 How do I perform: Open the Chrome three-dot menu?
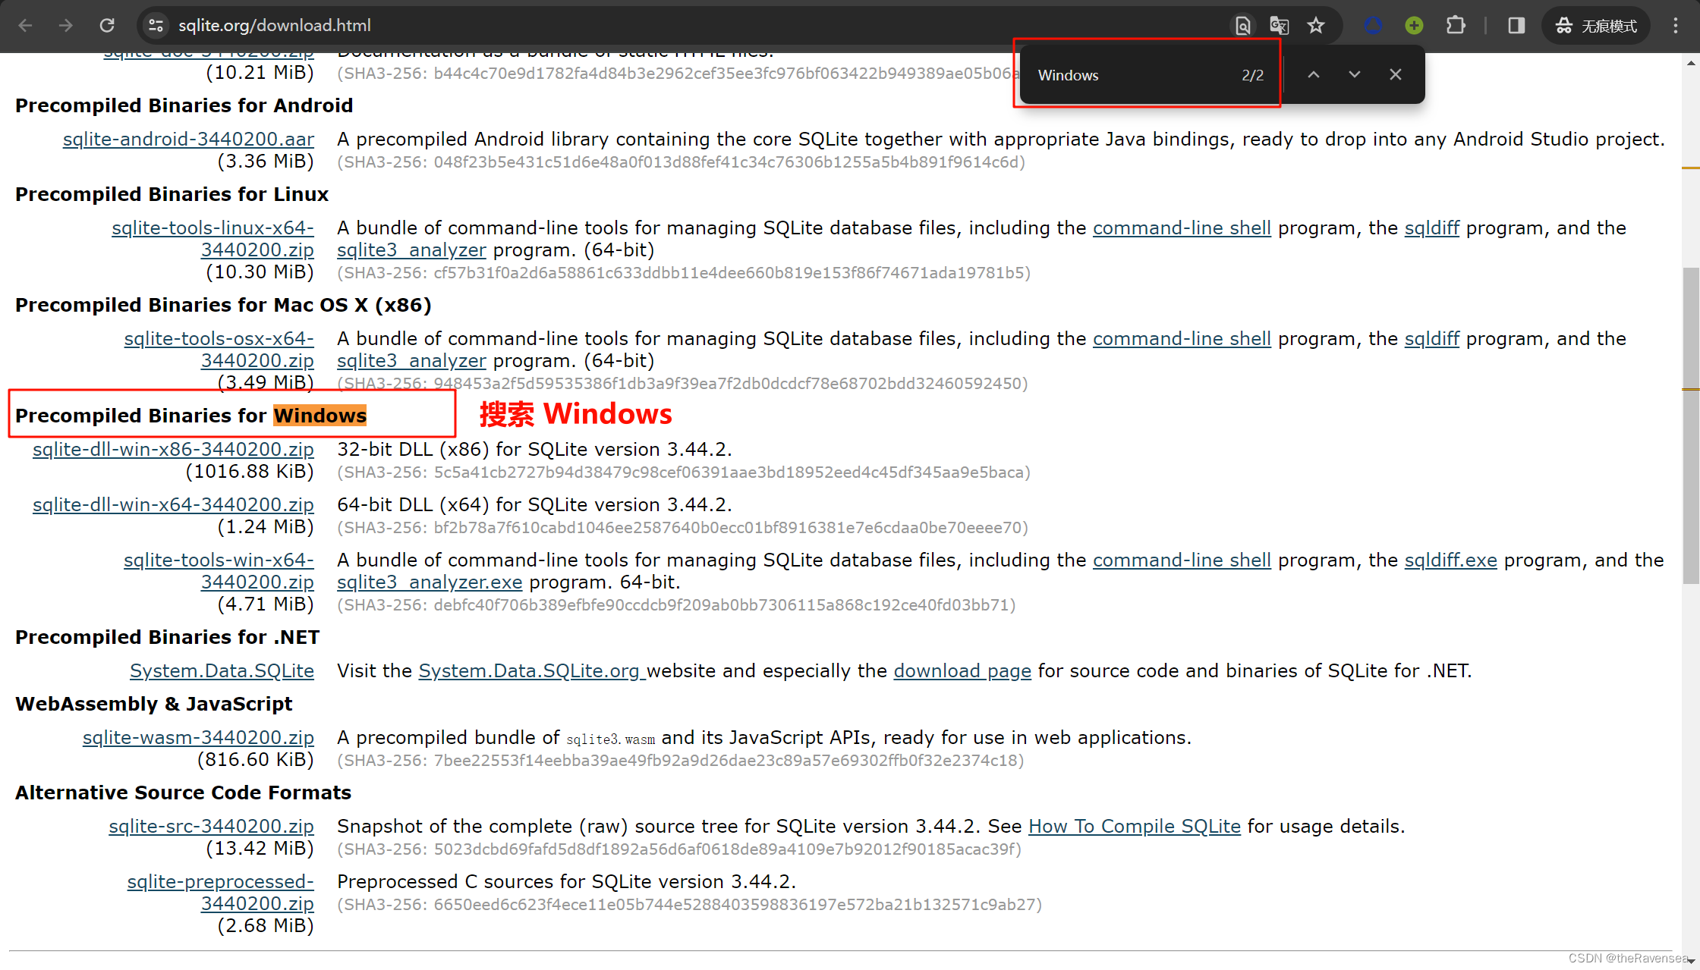click(x=1676, y=26)
